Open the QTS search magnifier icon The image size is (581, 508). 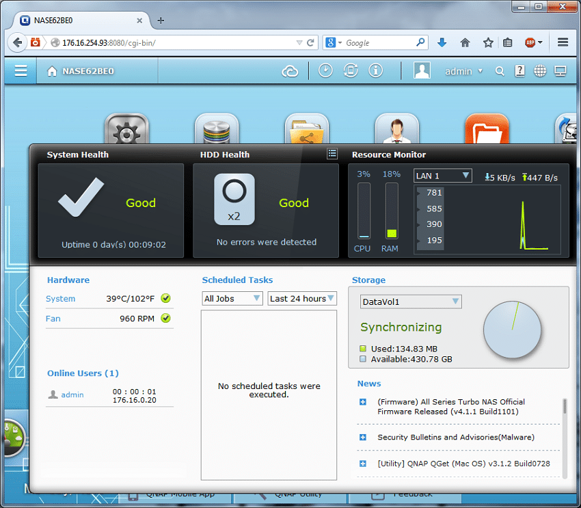point(500,71)
